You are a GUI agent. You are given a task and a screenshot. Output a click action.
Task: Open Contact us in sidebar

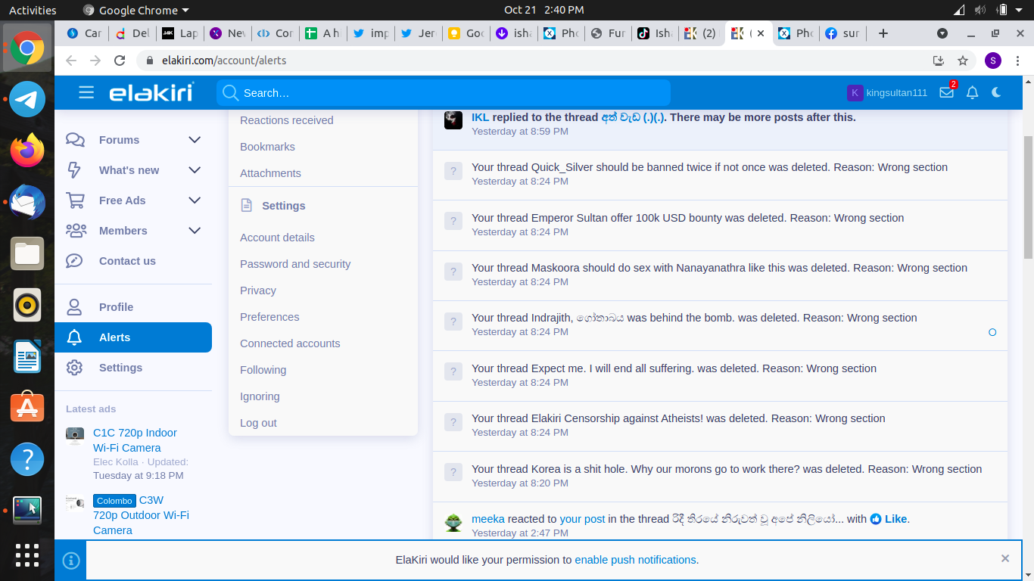pos(127,261)
